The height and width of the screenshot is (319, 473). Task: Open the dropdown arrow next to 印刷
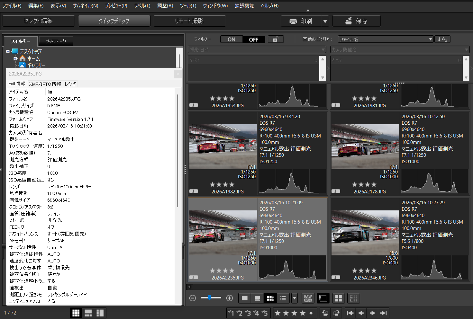pos(325,21)
